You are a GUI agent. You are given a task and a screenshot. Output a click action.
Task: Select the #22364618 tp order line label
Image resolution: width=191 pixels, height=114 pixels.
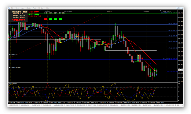click(13, 54)
